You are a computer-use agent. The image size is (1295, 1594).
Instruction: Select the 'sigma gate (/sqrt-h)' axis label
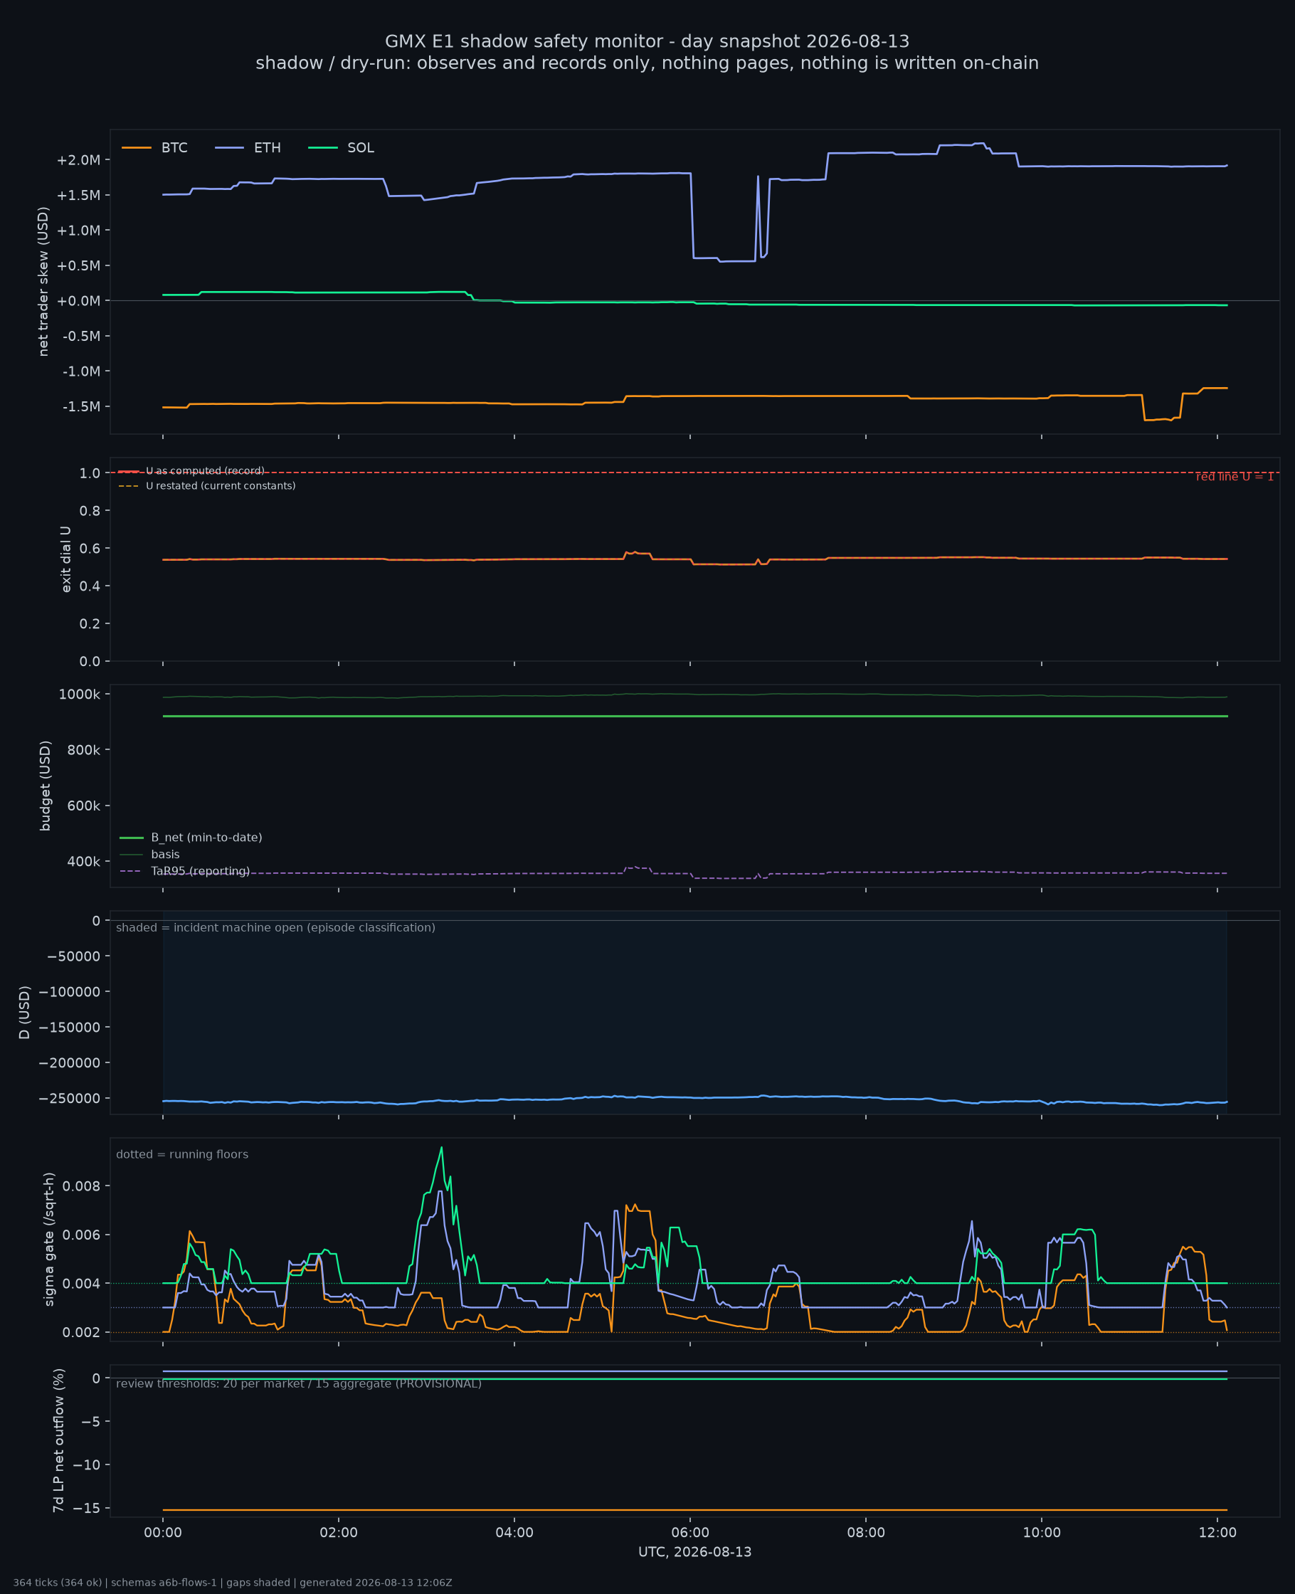click(x=49, y=1239)
